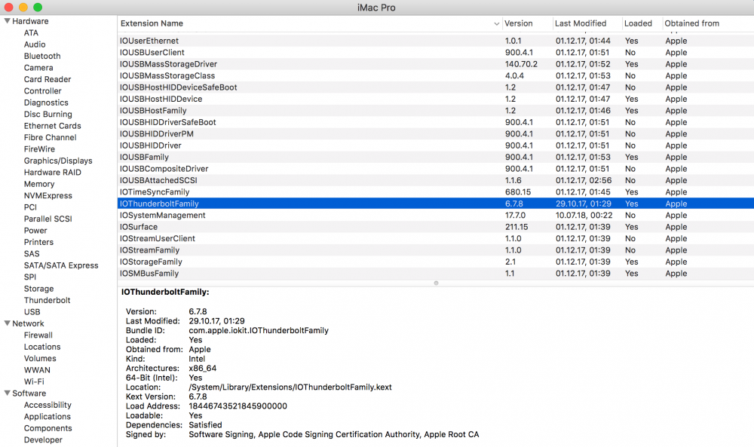Select NVMExpress in the sidebar

48,196
